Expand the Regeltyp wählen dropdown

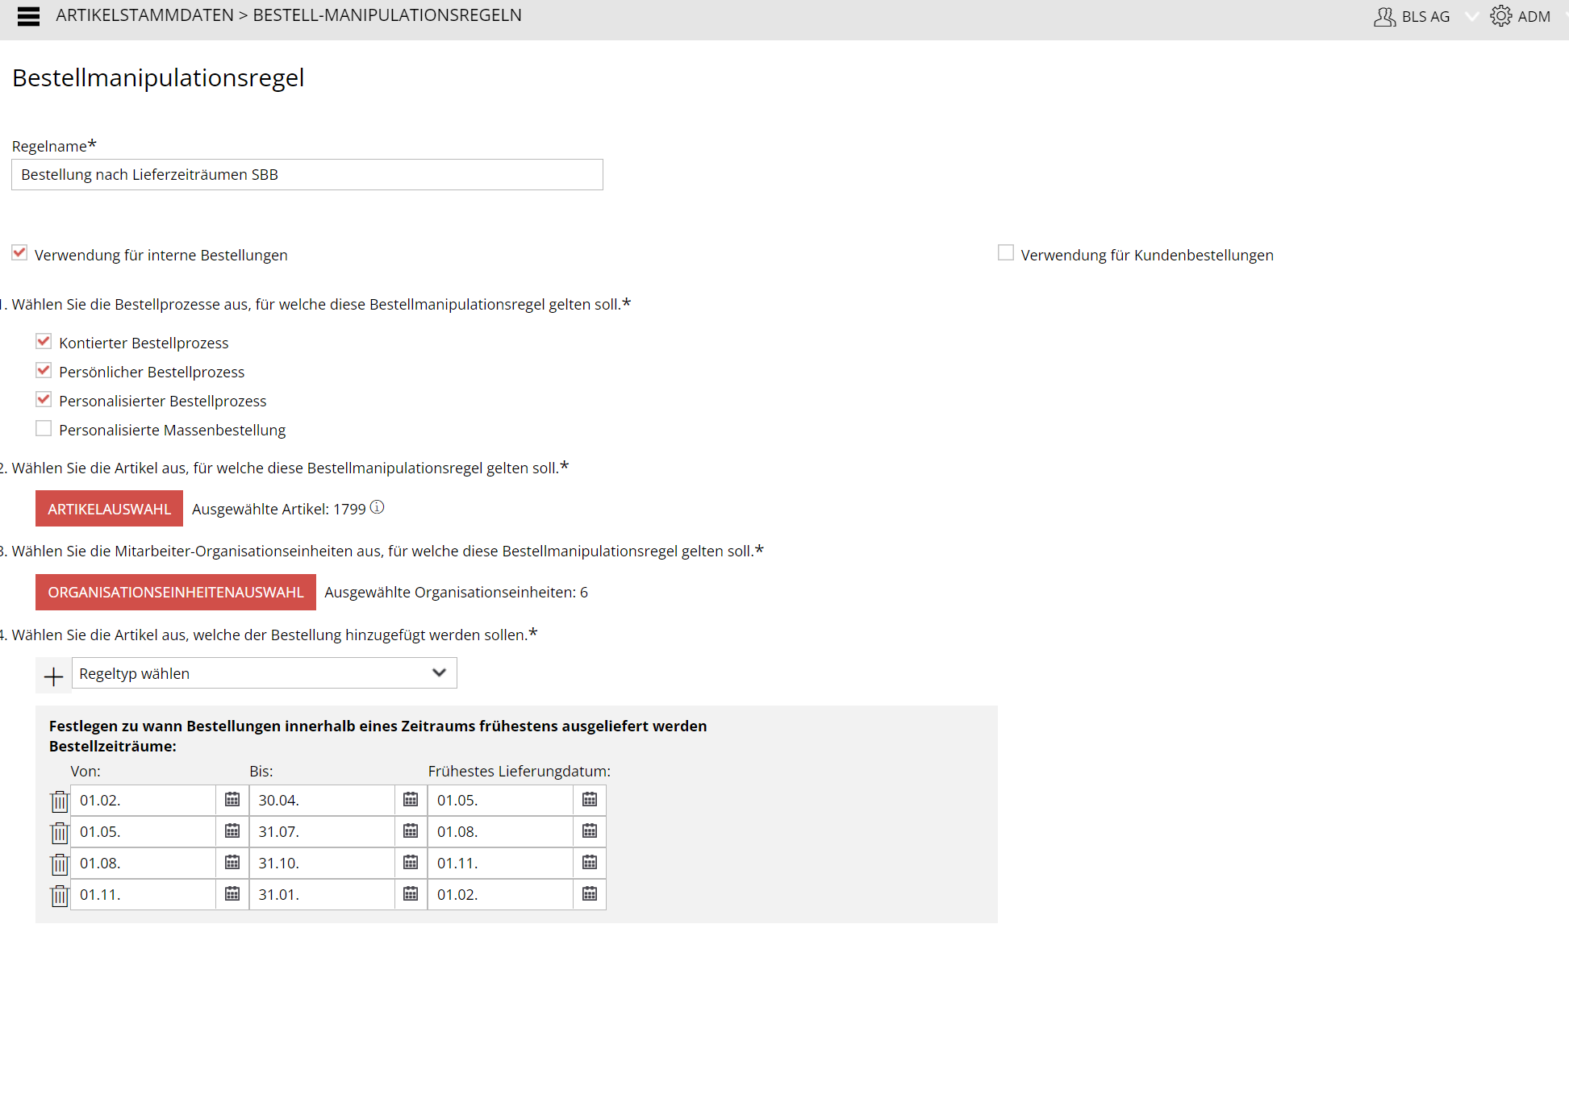(x=264, y=673)
